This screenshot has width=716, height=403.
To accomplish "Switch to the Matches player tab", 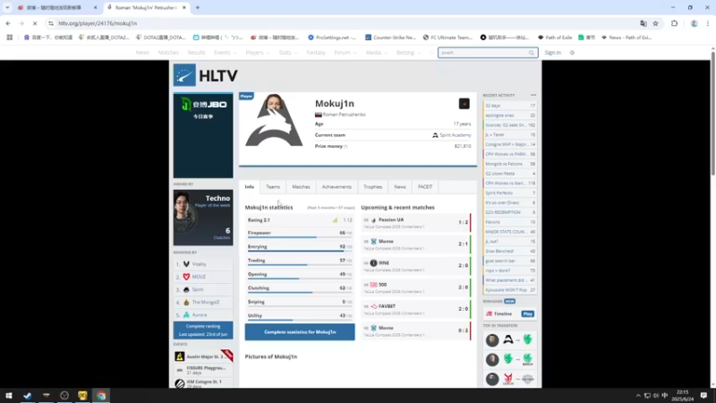I will point(301,187).
